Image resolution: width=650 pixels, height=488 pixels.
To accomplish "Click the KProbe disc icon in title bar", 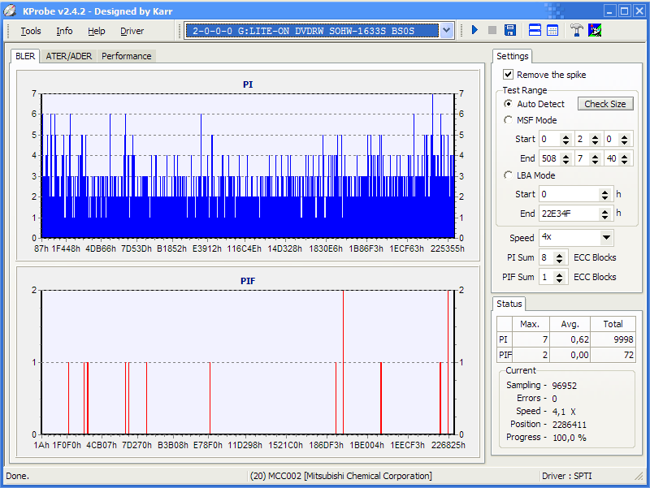I will tap(11, 11).
